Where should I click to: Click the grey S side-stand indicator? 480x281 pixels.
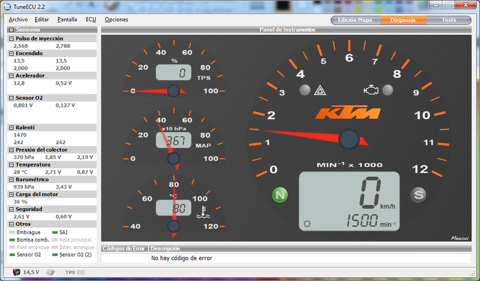418,195
